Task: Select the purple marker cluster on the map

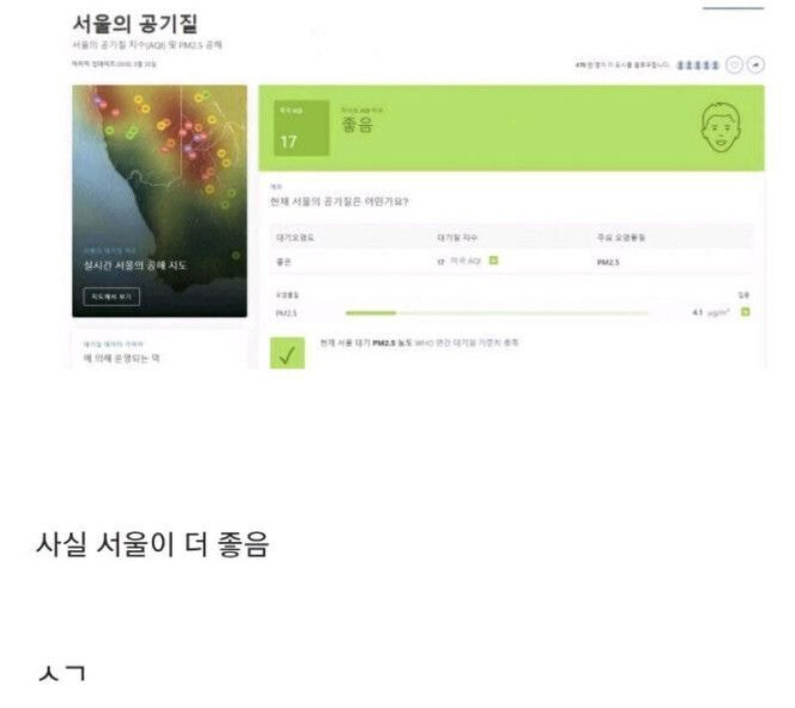Action: pos(194,145)
